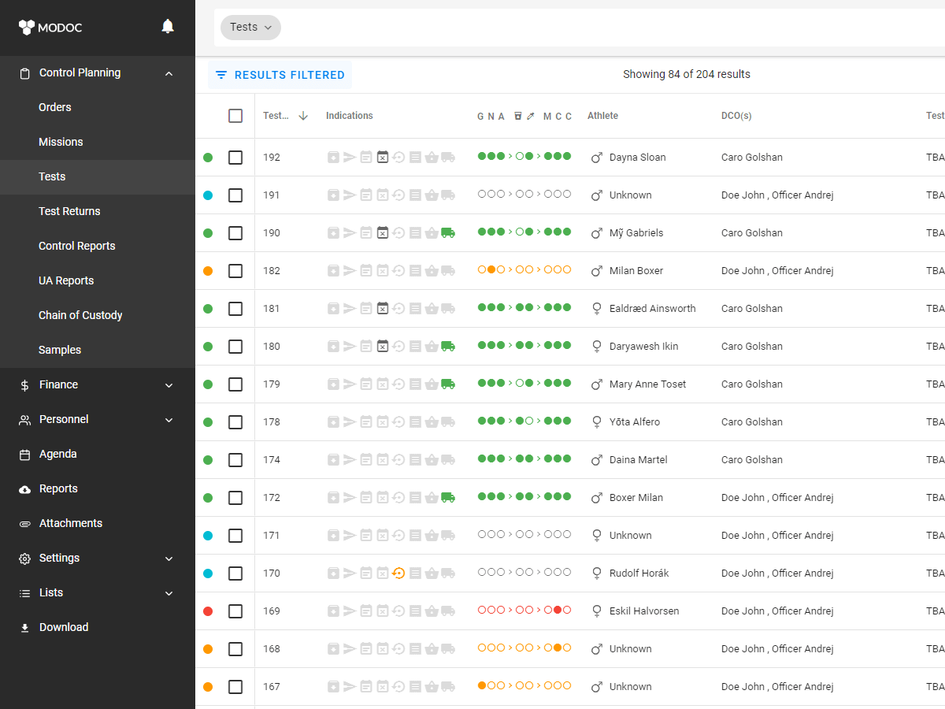This screenshot has width=945, height=709.
Task: Click the cancelled calendar icon in row 192
Action: click(382, 158)
